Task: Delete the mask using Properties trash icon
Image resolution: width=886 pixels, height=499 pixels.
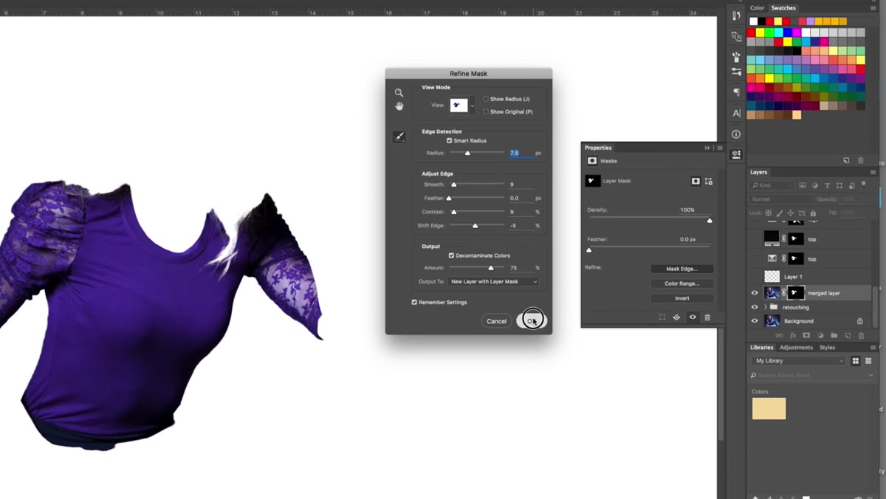Action: (x=707, y=317)
